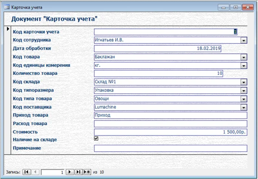
Task: Maximize the Карточка учета window
Action: 236,7
